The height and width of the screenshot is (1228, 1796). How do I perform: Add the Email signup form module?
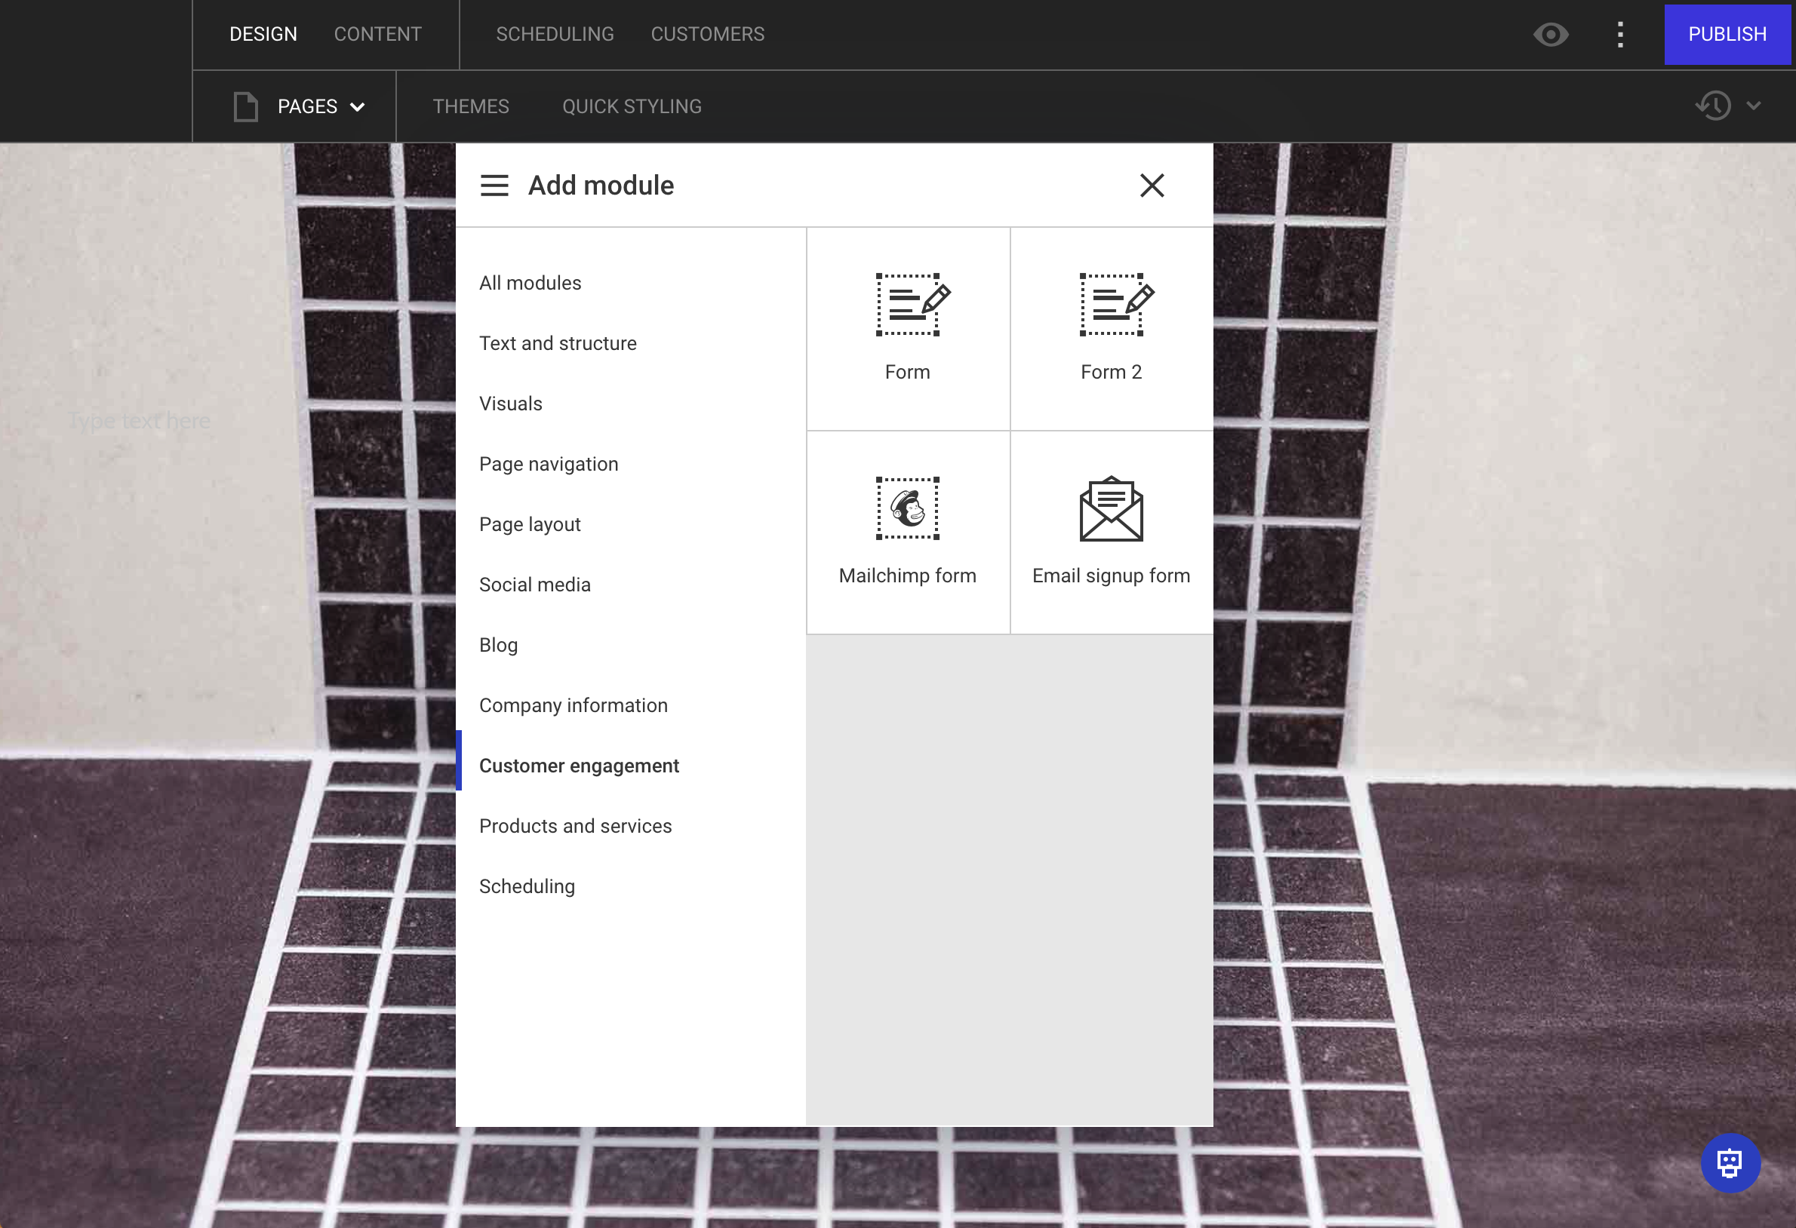click(x=1112, y=531)
